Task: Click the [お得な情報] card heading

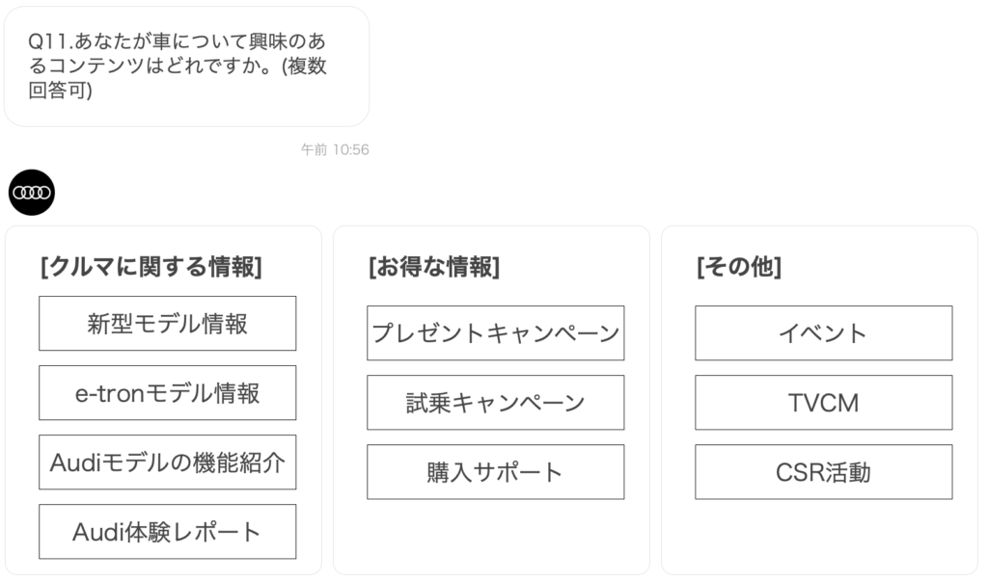Action: coord(434,266)
